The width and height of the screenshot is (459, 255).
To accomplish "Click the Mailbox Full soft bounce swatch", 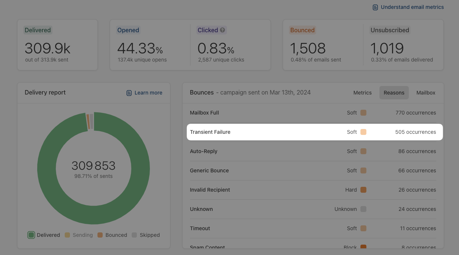I will [363, 113].
